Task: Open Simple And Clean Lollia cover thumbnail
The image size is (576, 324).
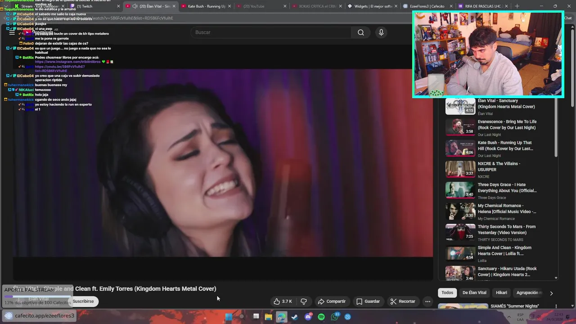Action: click(x=460, y=253)
